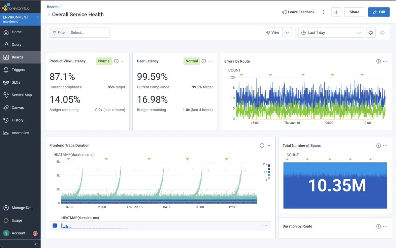The height and width of the screenshot is (248, 396).
Task: Open the Home sidebar item
Action: tap(20, 32)
